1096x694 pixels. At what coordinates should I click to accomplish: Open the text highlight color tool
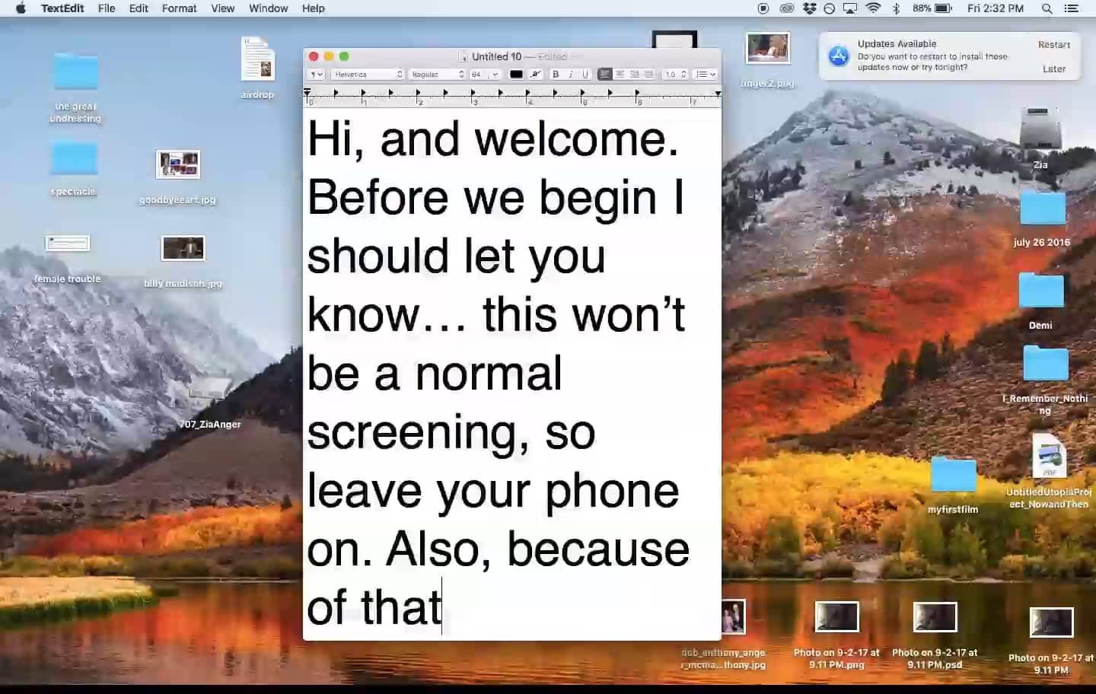point(536,74)
